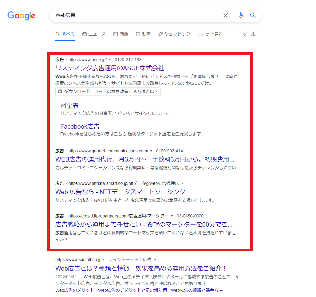Click the phone number 03-6450-6076
The width and height of the screenshot is (316, 297).
point(190,216)
